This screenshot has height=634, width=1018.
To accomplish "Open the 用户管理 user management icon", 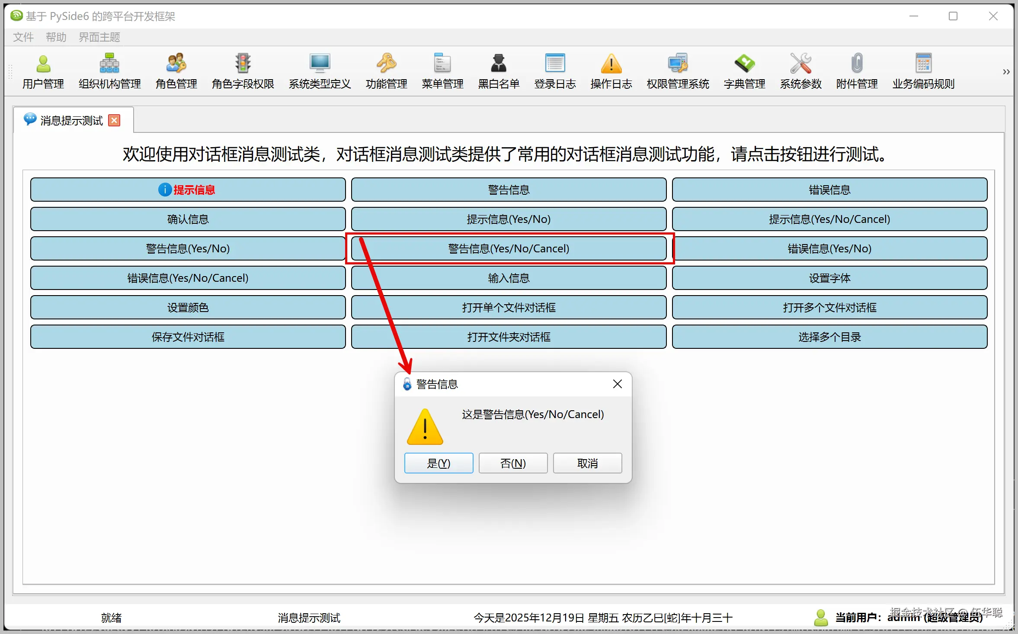I will tap(43, 64).
